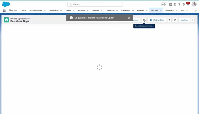Edit navigation bar with pencil icon
The height and width of the screenshot is (114, 199).
(x=196, y=11)
